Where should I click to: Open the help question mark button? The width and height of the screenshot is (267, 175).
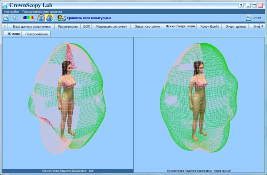[x=241, y=6]
